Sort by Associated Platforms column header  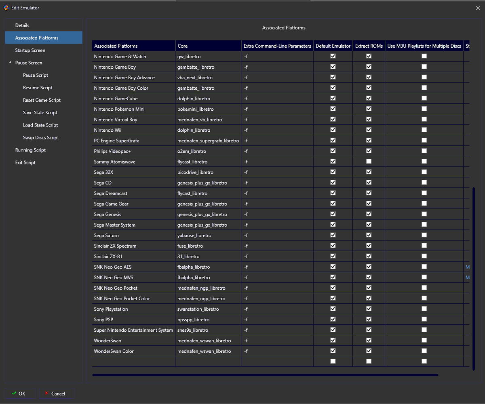[x=133, y=46]
